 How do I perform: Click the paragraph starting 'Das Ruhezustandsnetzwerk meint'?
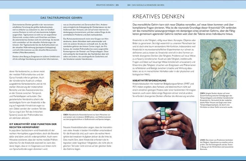tap(86, 49)
